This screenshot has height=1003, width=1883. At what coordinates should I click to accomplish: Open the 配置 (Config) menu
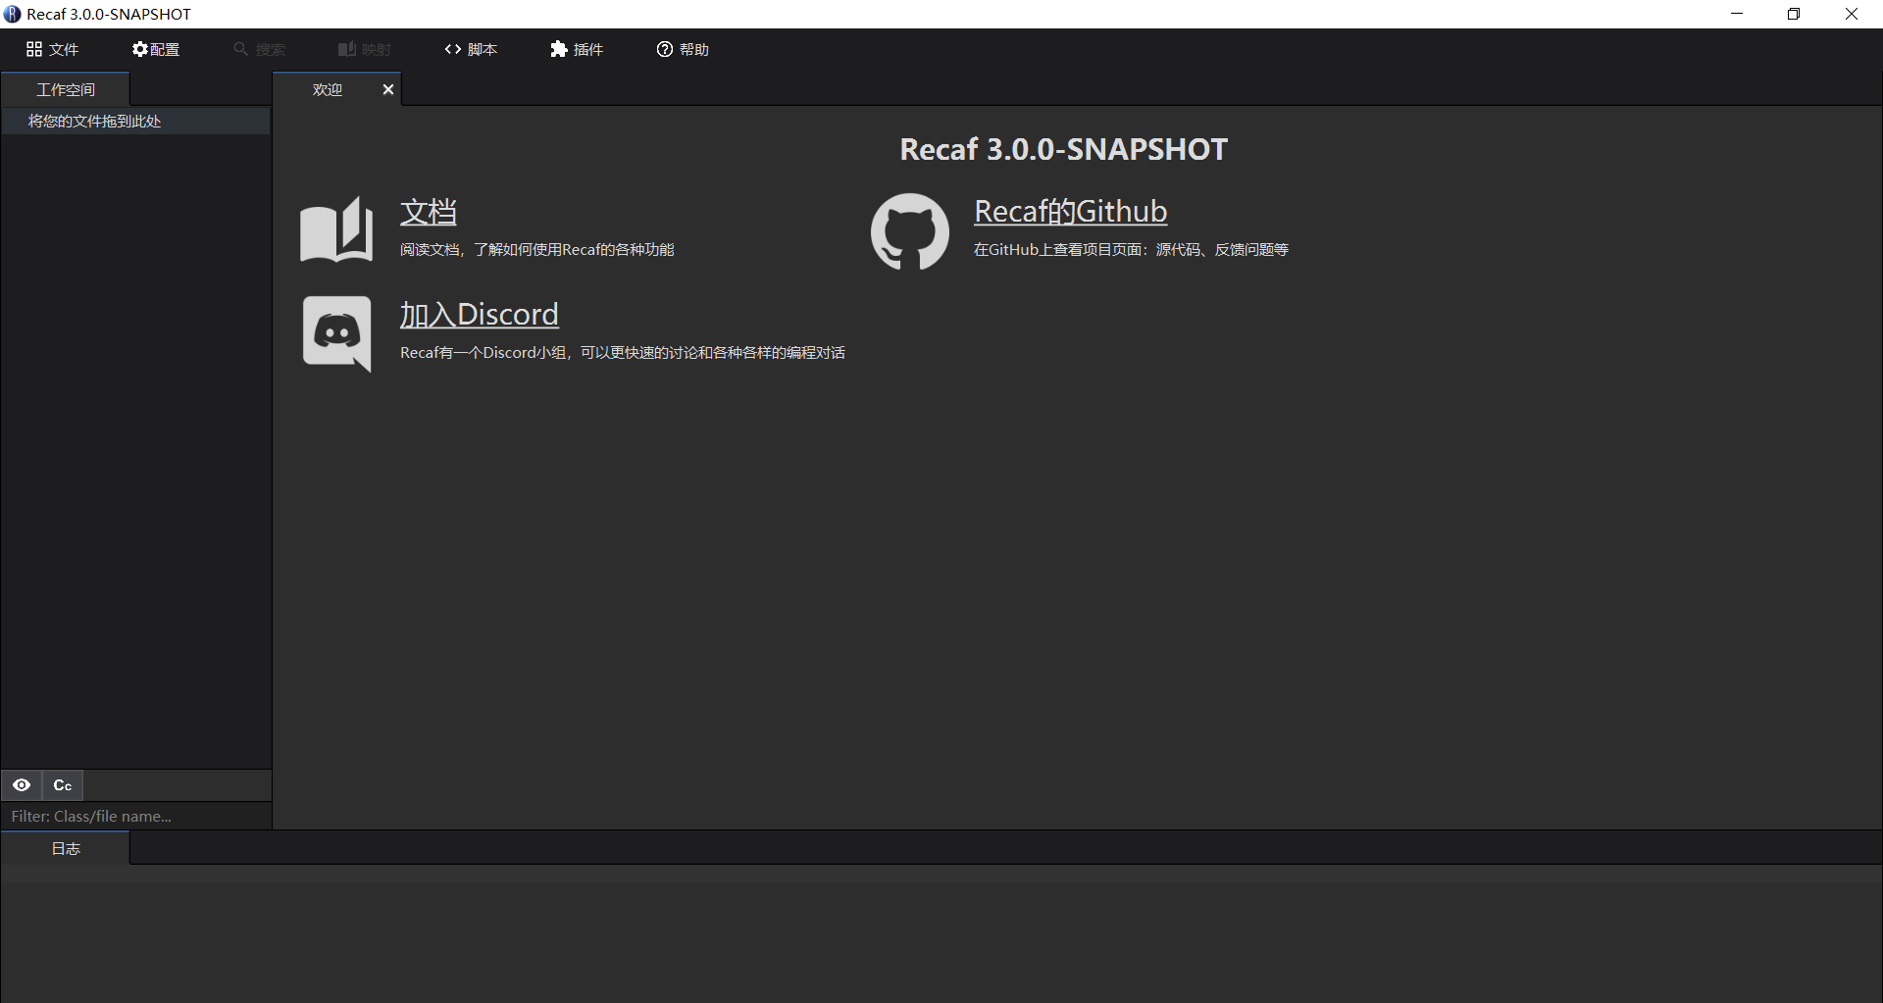tap(156, 49)
